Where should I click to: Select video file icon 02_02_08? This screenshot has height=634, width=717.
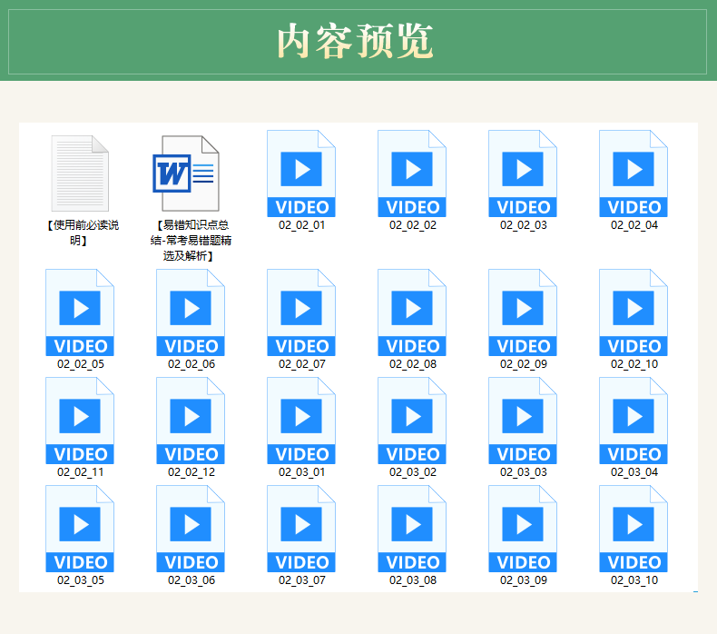412,312
